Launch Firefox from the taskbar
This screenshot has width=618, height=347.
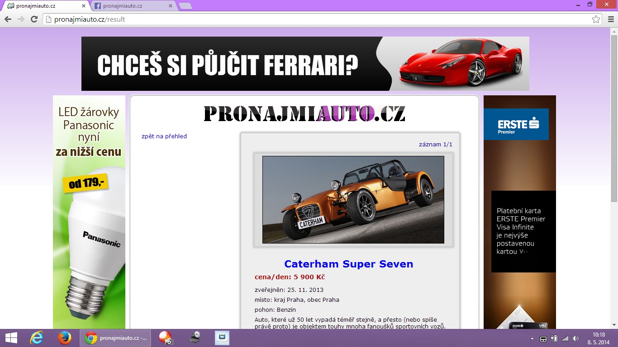[x=65, y=338]
